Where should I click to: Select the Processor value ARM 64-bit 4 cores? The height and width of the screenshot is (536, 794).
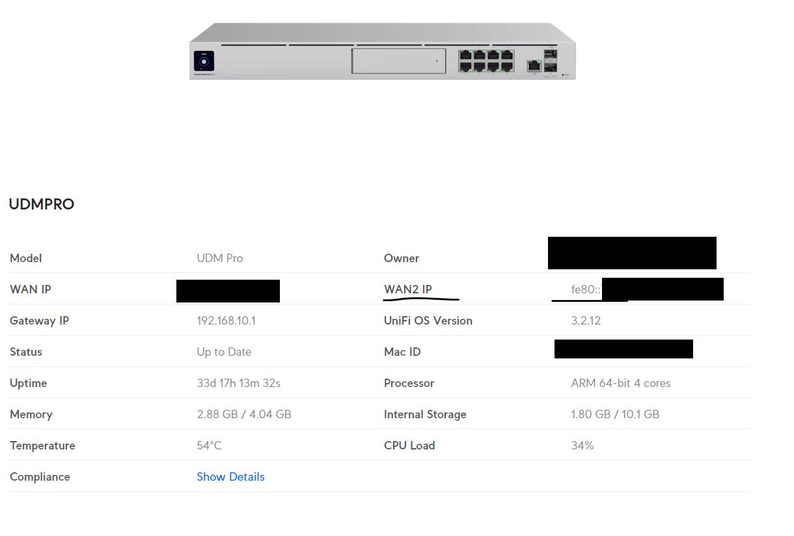click(621, 383)
